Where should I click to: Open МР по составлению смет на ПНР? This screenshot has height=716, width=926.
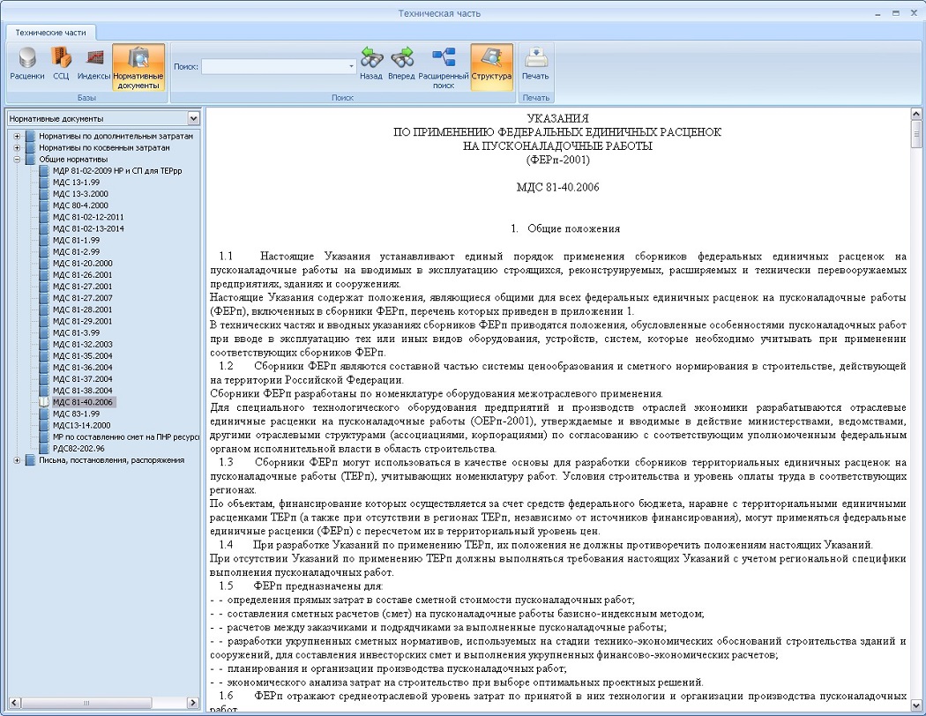[126, 437]
